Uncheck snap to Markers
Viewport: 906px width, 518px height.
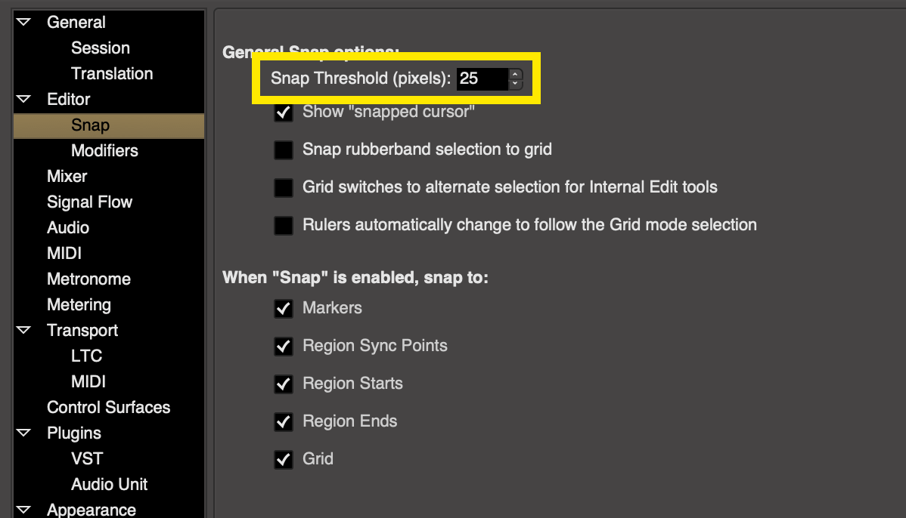284,308
